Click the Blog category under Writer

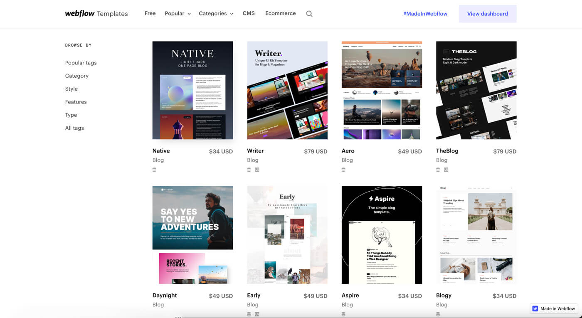253,160
